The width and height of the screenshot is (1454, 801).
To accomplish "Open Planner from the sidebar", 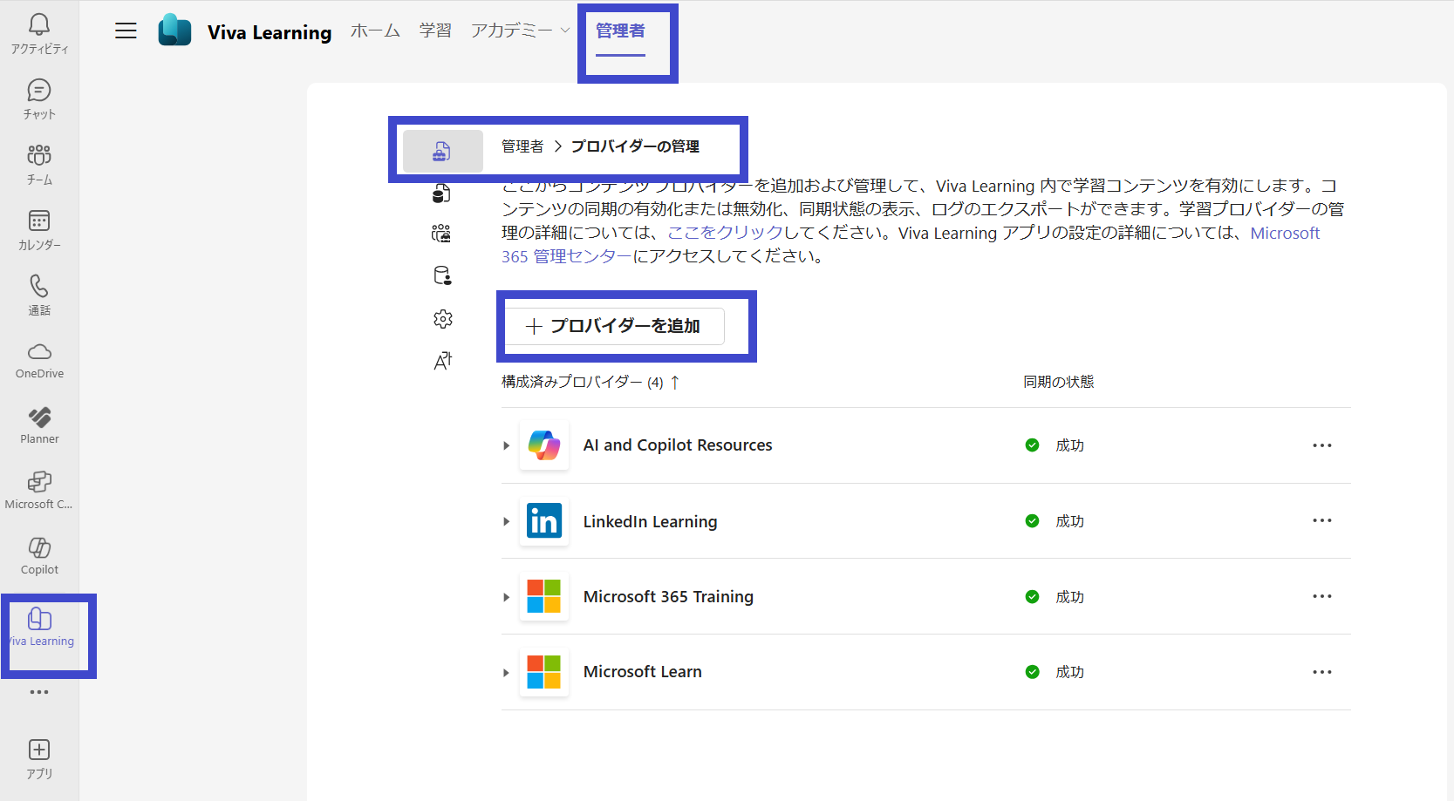I will pos(39,425).
